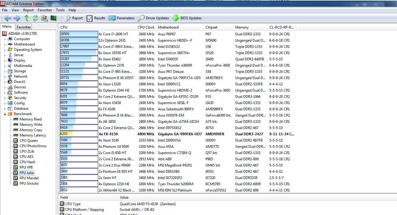Sort by the CPU Clock column header
397x215 pixels.
point(146,27)
